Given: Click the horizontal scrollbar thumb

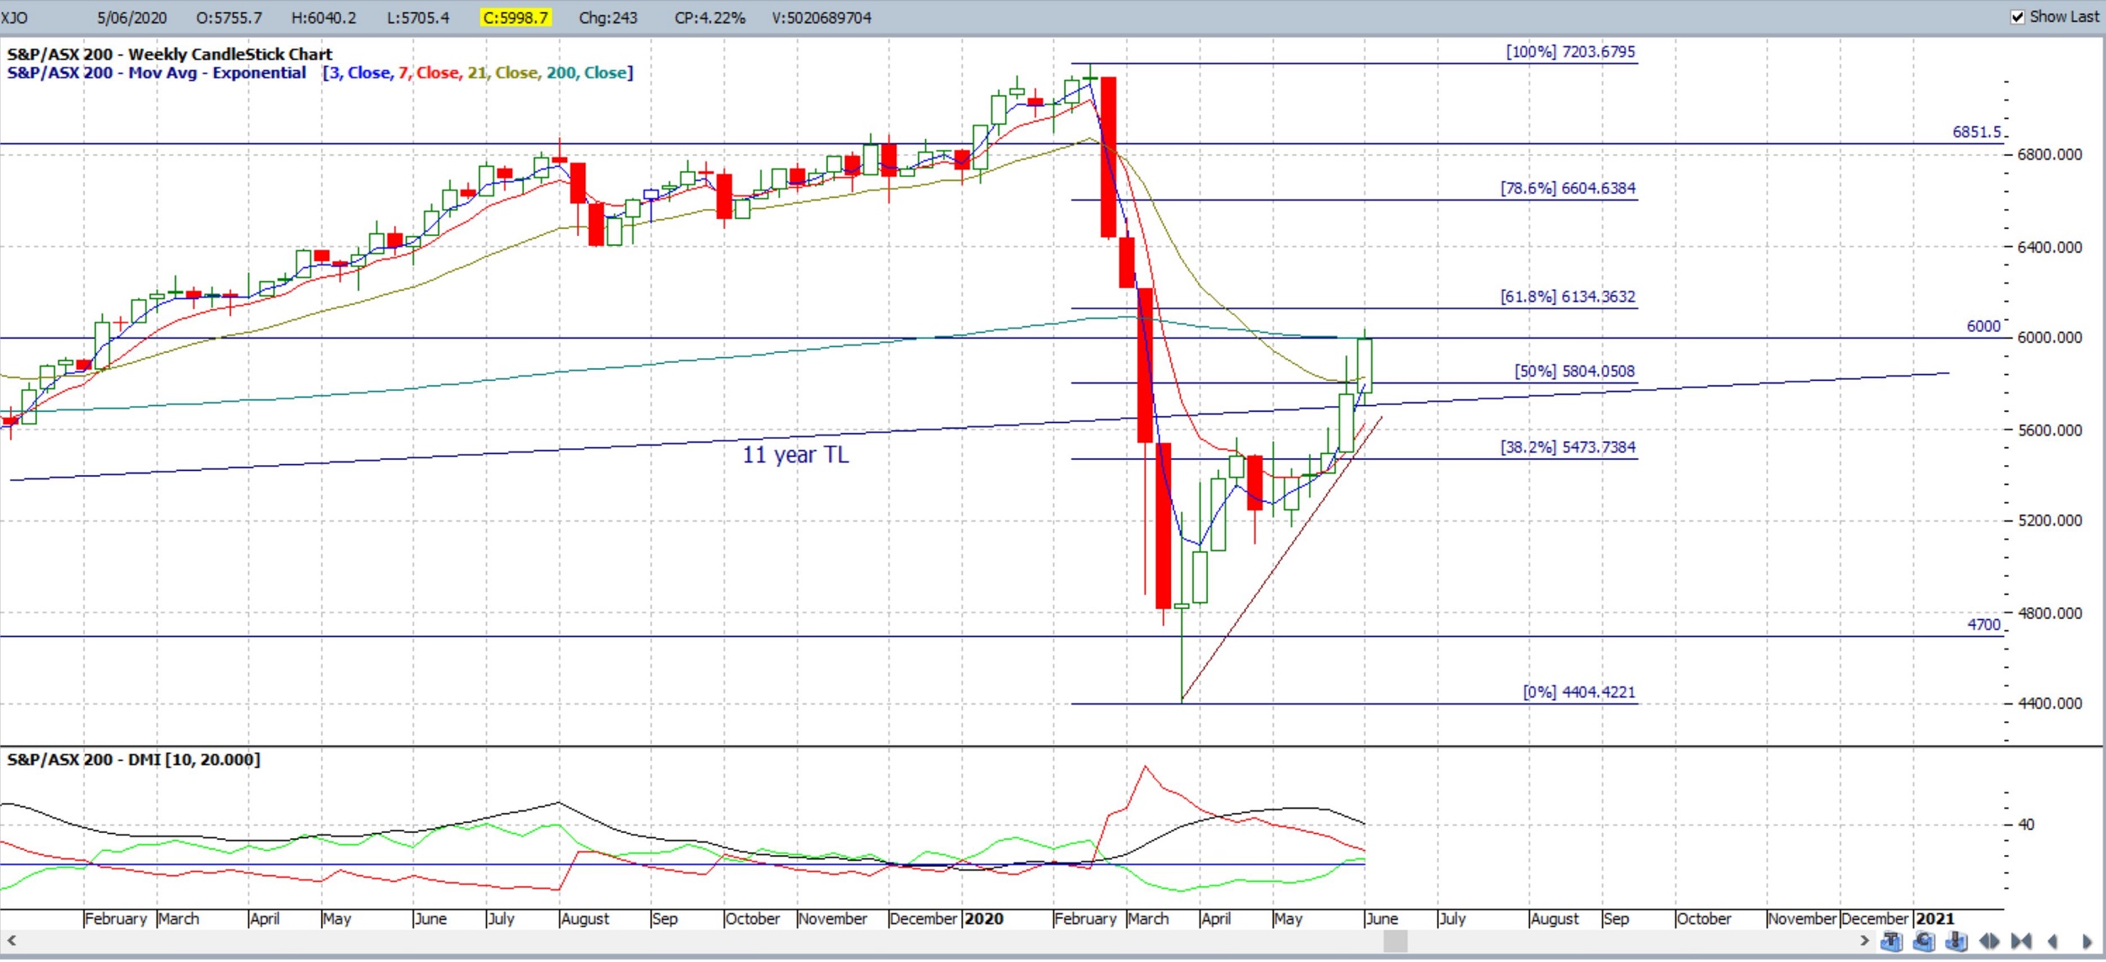Looking at the screenshot, I should (x=1395, y=941).
